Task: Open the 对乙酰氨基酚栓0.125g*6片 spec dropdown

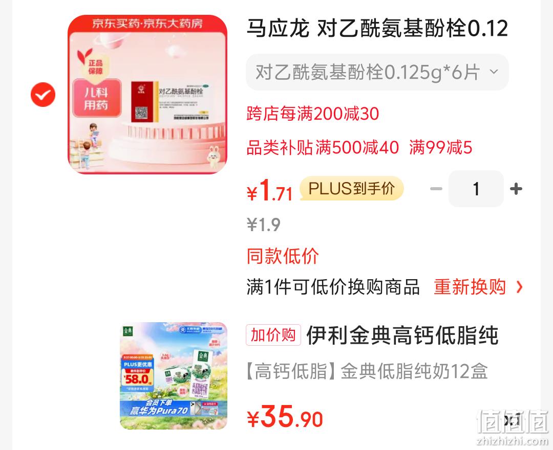Action: click(377, 72)
